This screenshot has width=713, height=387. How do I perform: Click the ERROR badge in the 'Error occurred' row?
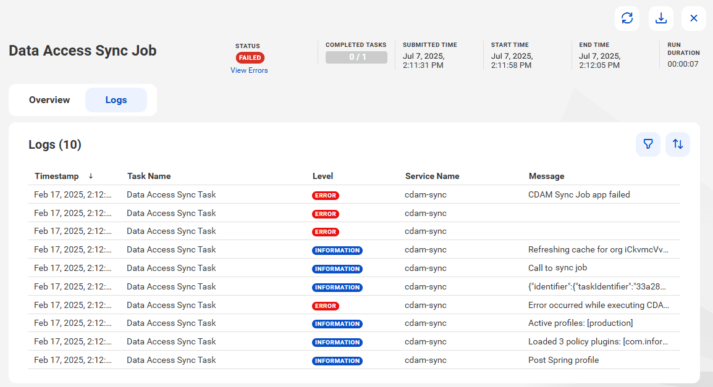pos(325,306)
